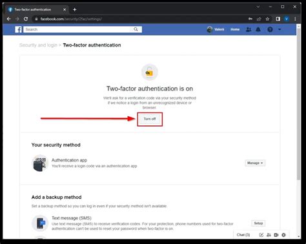The height and width of the screenshot is (244, 306).
Task: Click 'Your security method' heading
Action: pos(56,145)
